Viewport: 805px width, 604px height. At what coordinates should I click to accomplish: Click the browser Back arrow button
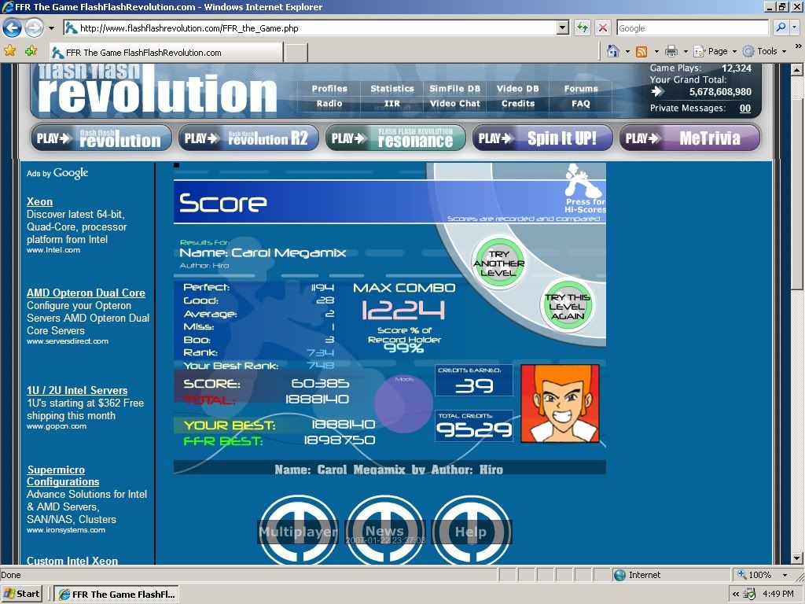pyautogui.click(x=12, y=28)
